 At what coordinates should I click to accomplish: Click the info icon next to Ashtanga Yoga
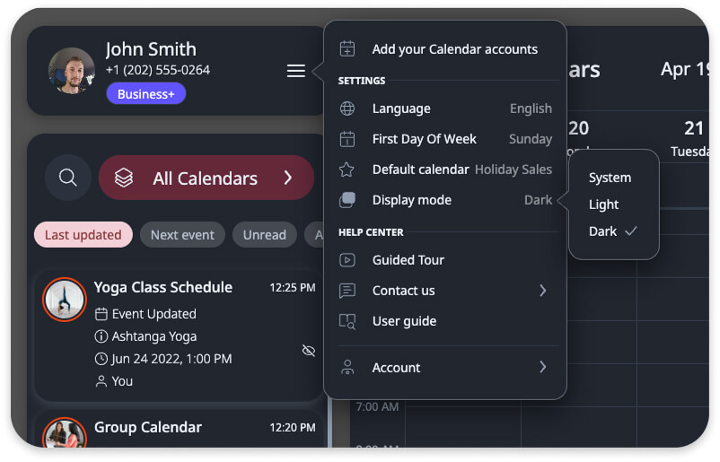(x=101, y=336)
